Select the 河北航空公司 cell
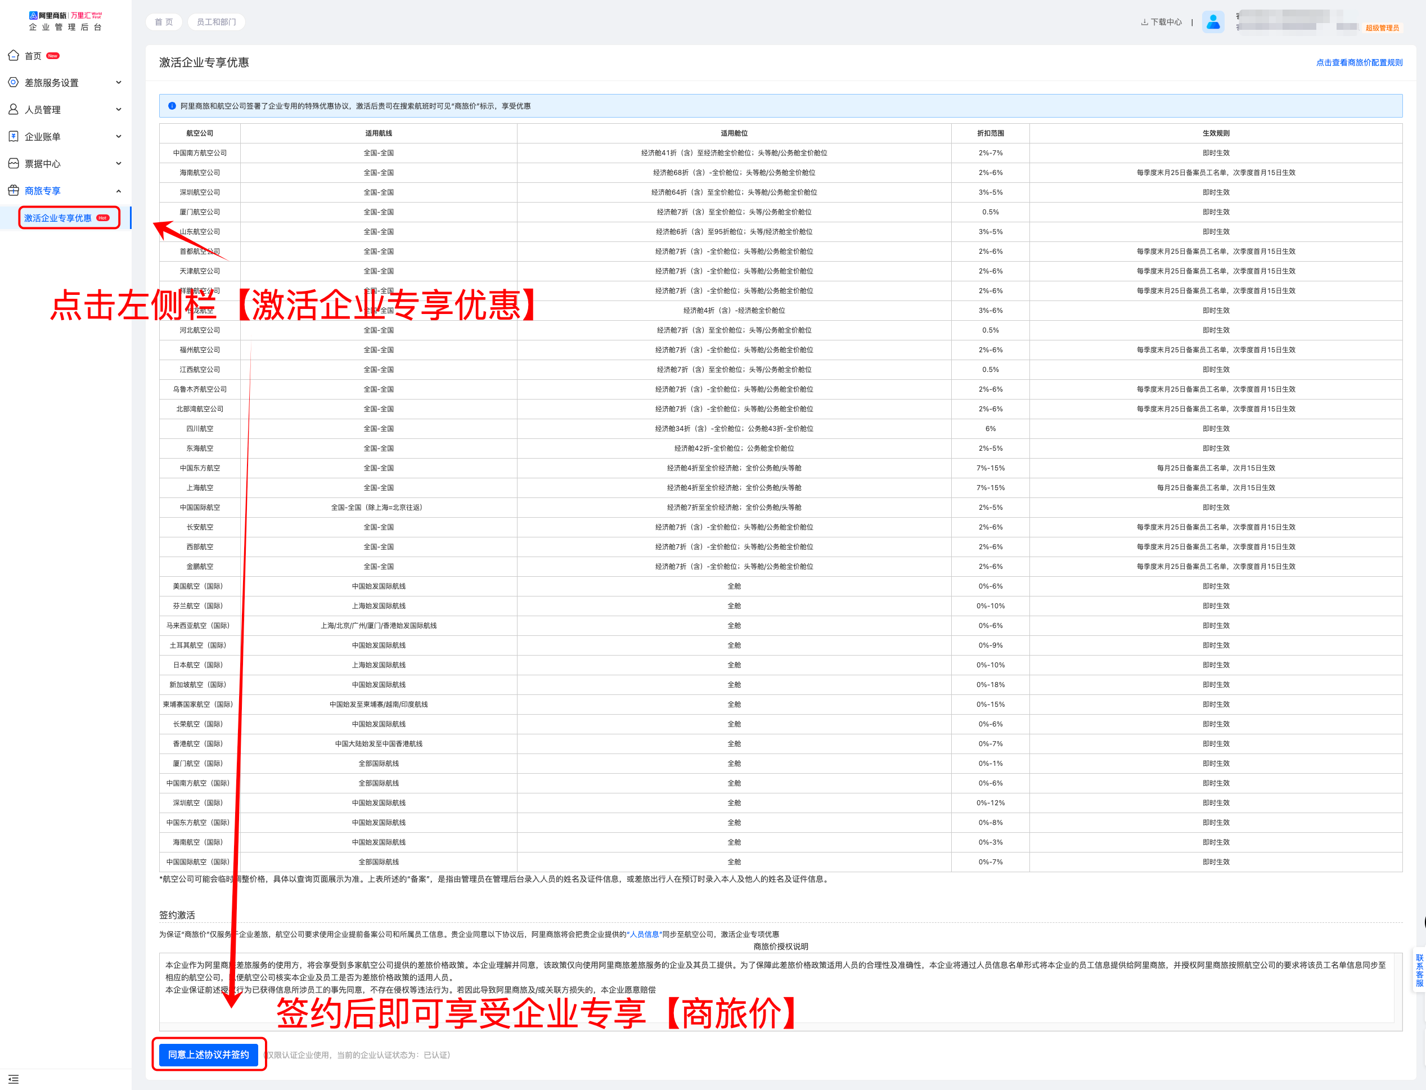 [x=200, y=330]
